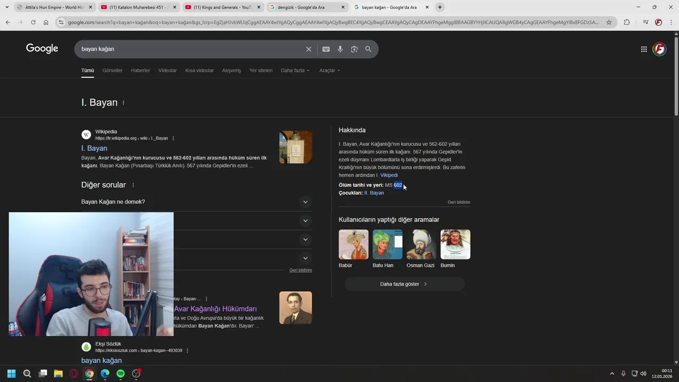679x382 pixels.
Task: Open tab search dropdown in Chrome
Action: (x=6, y=7)
